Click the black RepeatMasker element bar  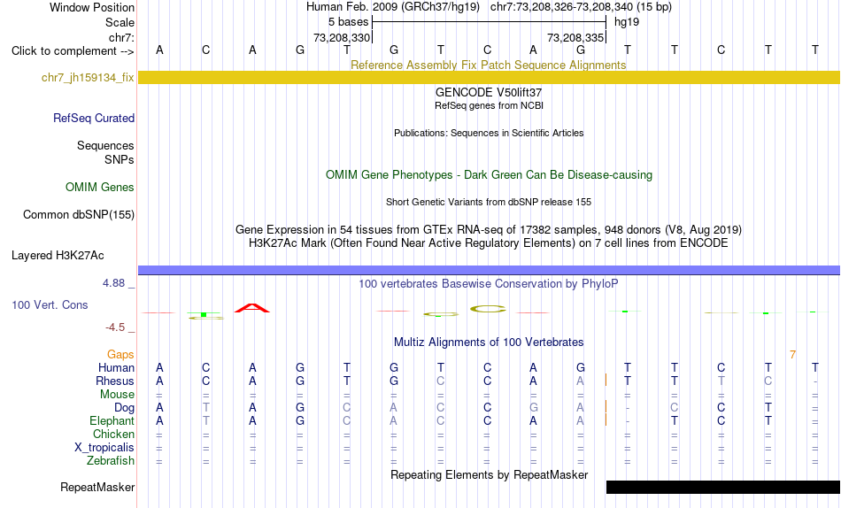(723, 487)
